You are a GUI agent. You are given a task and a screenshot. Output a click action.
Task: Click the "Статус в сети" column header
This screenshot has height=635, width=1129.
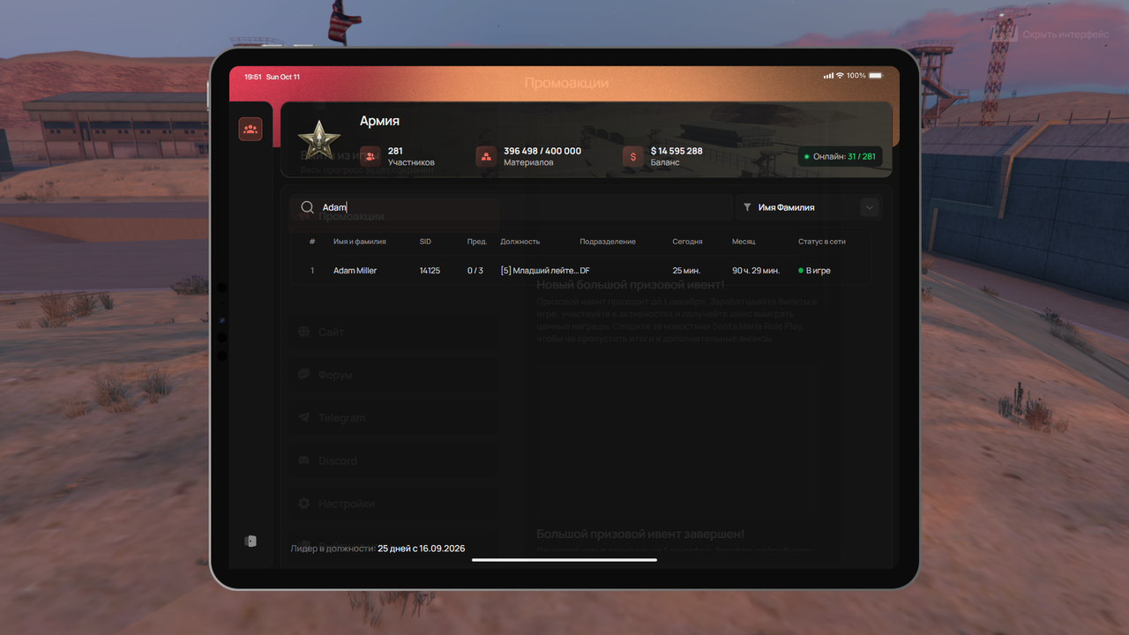[x=822, y=242]
